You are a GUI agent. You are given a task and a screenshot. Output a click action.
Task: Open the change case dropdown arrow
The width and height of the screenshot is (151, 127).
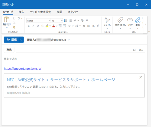point(78,21)
